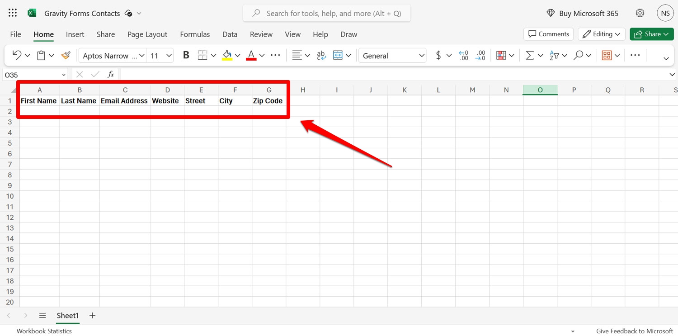
Task: Open the File menu
Action: pos(15,34)
